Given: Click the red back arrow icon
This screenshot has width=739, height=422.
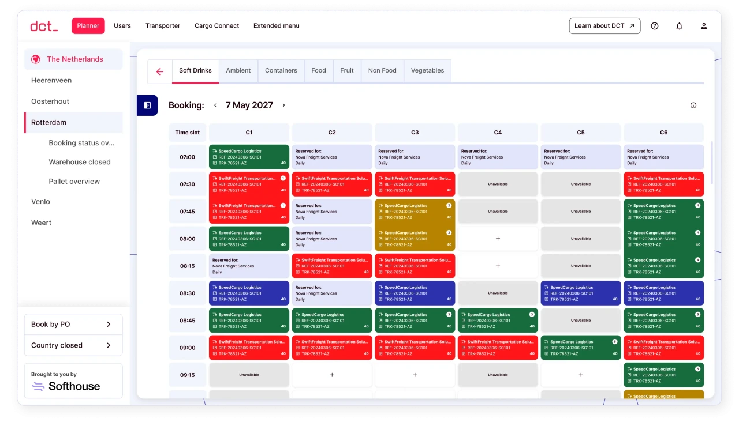Looking at the screenshot, I should [x=160, y=71].
